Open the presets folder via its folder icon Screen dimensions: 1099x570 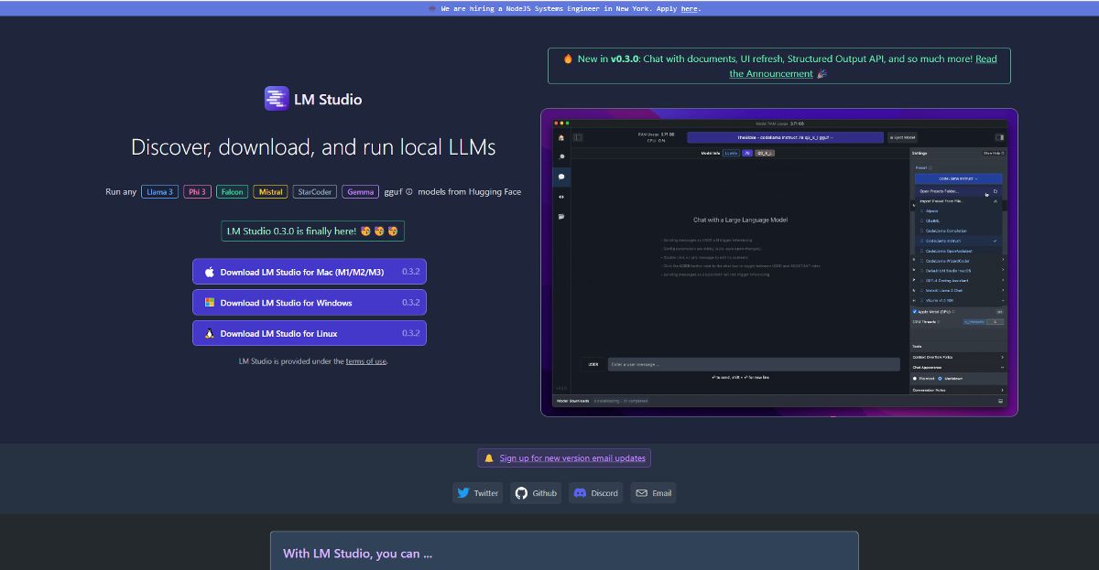click(x=996, y=192)
